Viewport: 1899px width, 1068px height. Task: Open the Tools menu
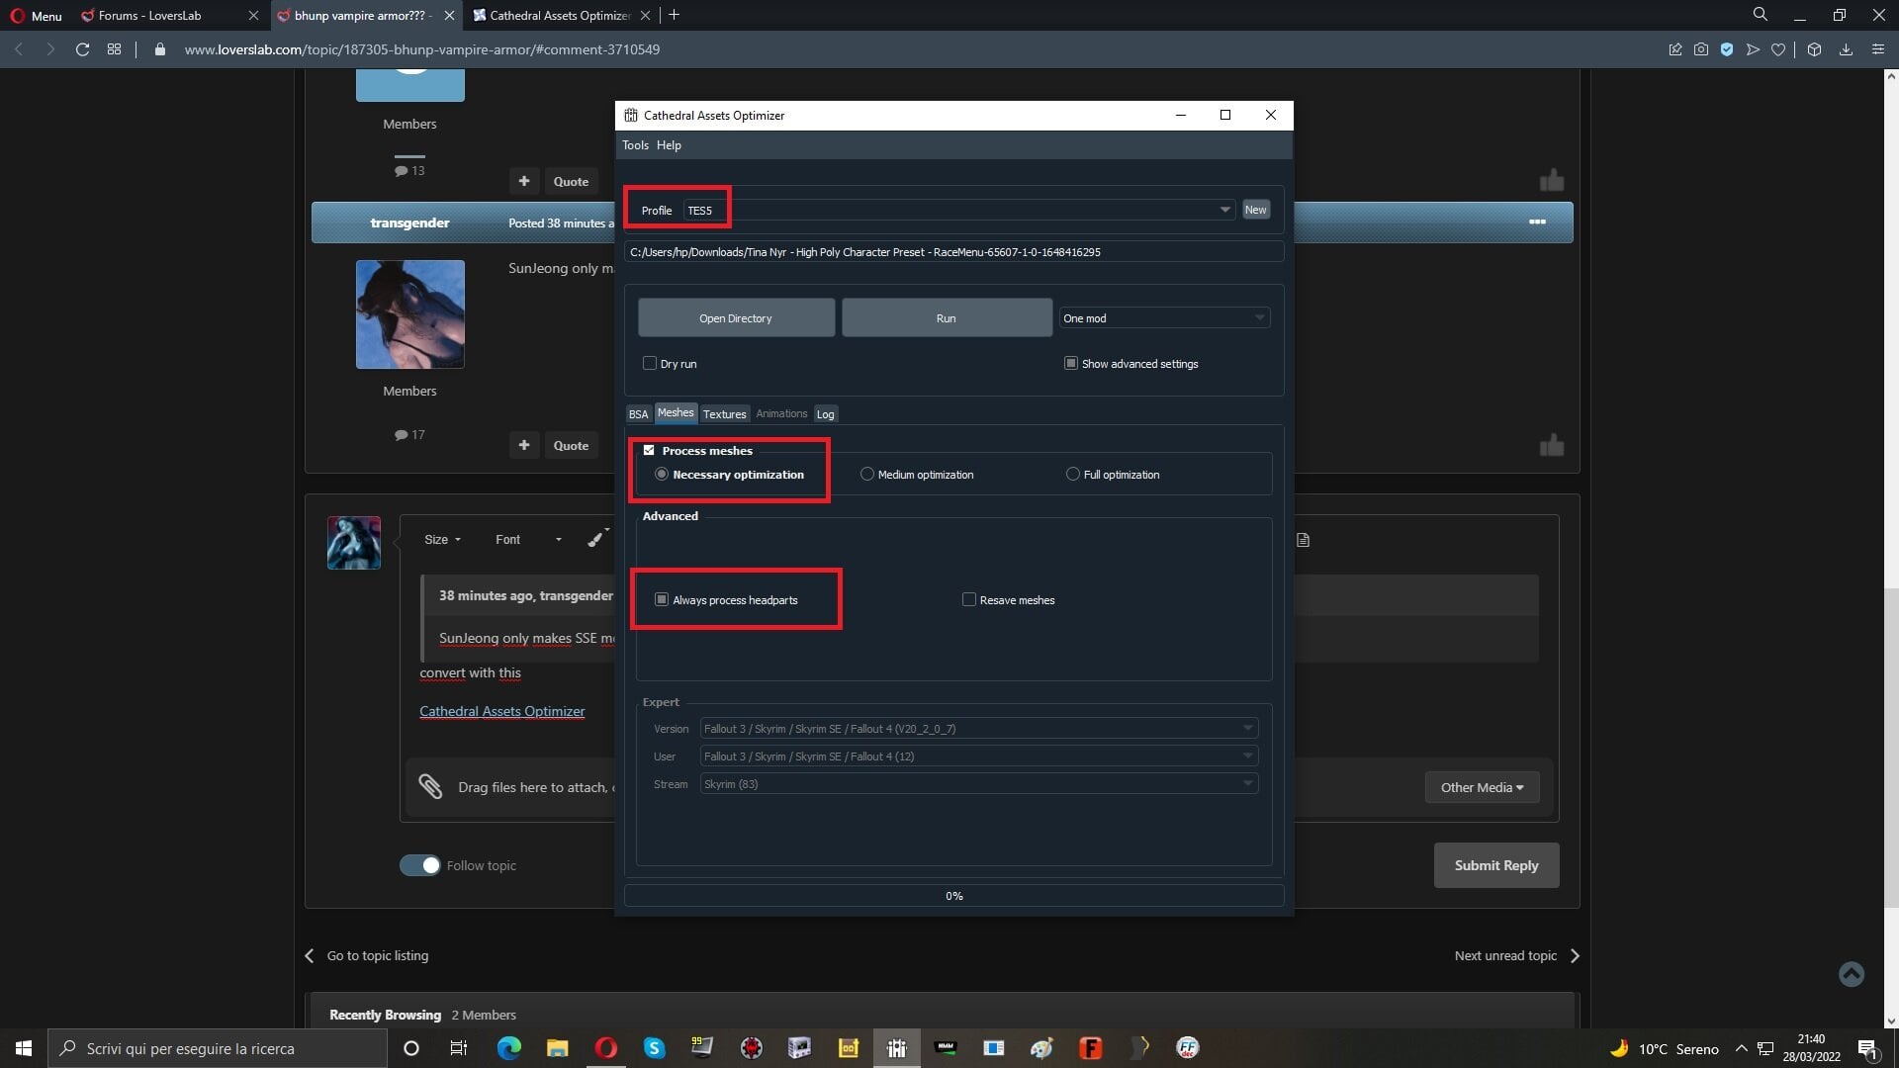point(635,145)
